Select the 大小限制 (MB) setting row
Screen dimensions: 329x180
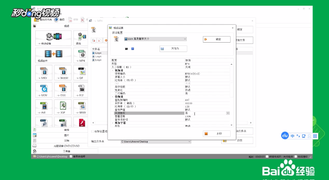(x=170, y=67)
